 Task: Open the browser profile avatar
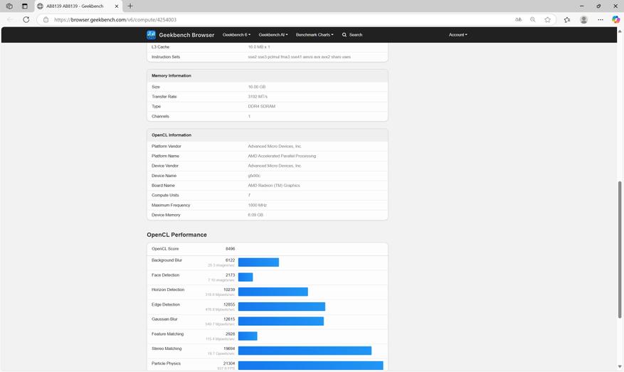point(584,19)
